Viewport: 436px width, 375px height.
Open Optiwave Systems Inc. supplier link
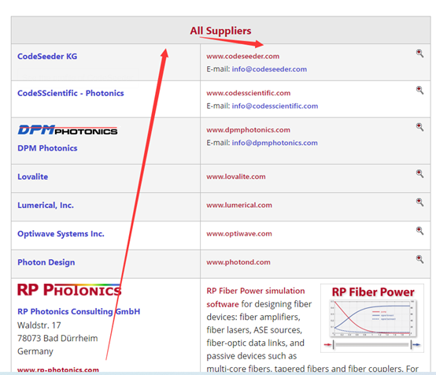point(61,234)
